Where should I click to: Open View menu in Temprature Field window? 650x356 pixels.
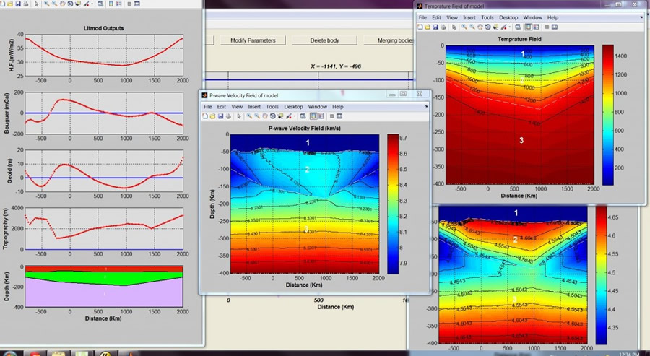tap(452, 18)
